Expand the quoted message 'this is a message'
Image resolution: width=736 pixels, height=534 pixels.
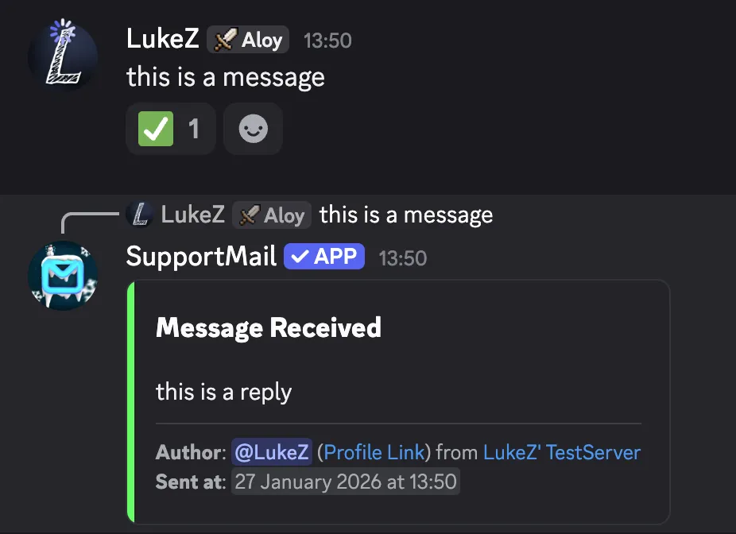coord(405,214)
